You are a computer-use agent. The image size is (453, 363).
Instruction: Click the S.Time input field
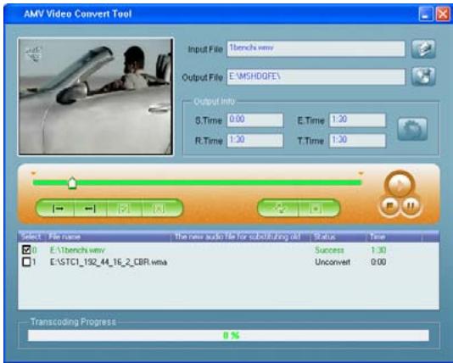tap(255, 120)
